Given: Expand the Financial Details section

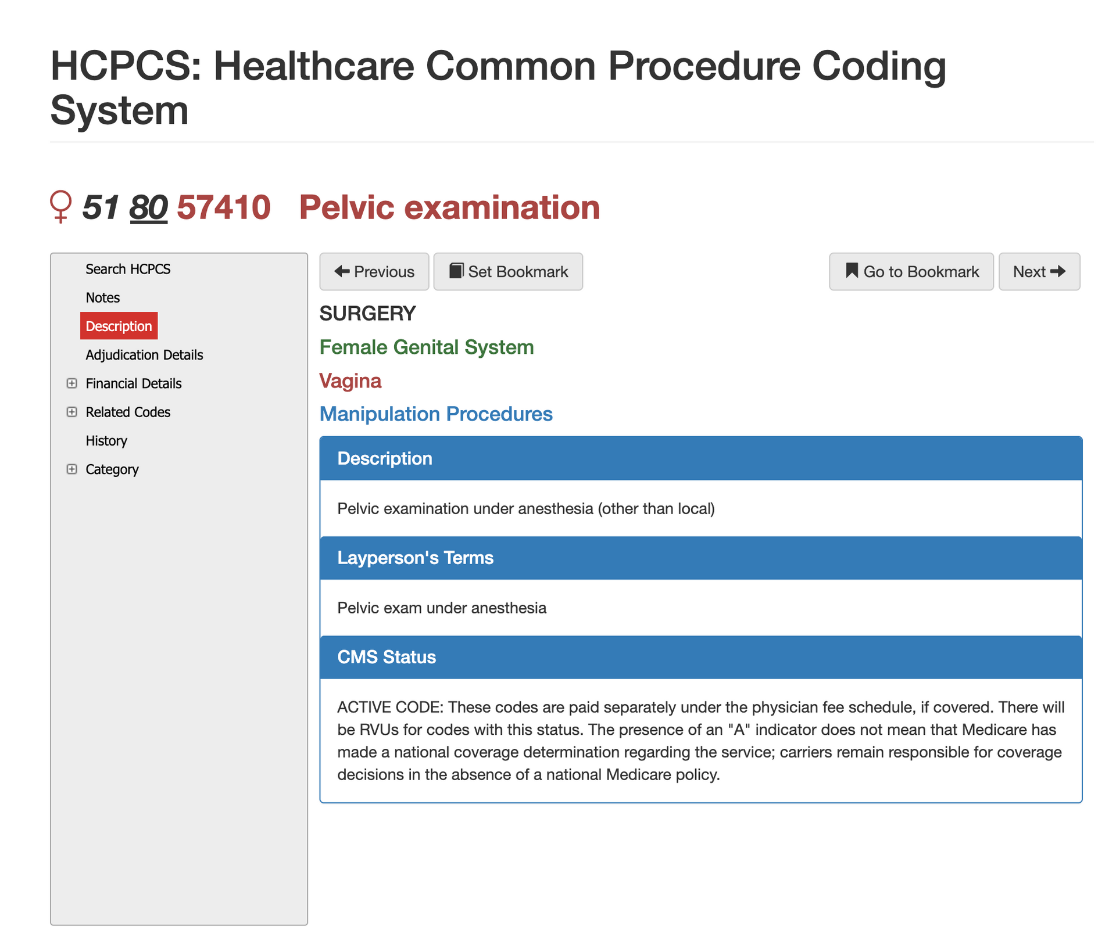Looking at the screenshot, I should click(71, 383).
